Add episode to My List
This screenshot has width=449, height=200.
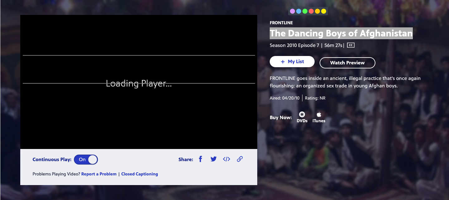tap(292, 62)
